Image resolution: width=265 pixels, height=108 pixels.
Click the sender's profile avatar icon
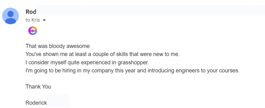point(10,16)
